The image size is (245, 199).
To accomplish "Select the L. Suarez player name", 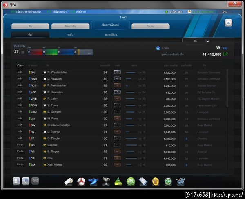I will tap(53, 132).
